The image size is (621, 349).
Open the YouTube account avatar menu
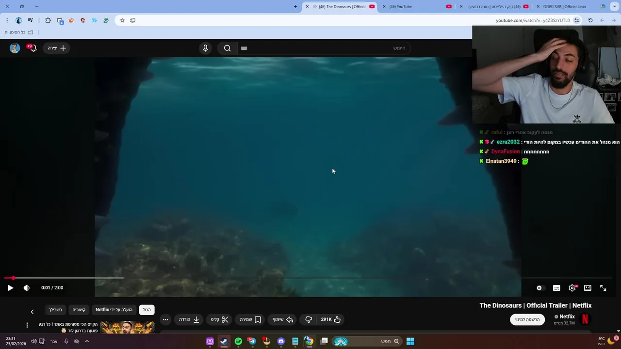pos(15,48)
